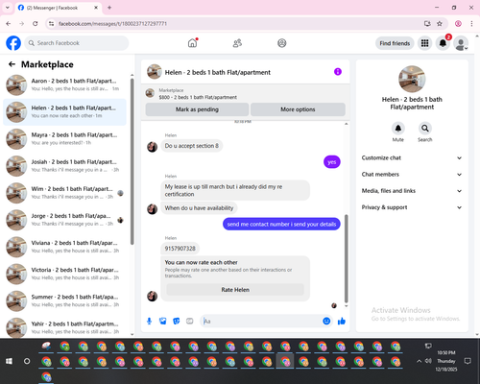
Task: Open the Windows Start menu
Action: pyautogui.click(x=9, y=361)
